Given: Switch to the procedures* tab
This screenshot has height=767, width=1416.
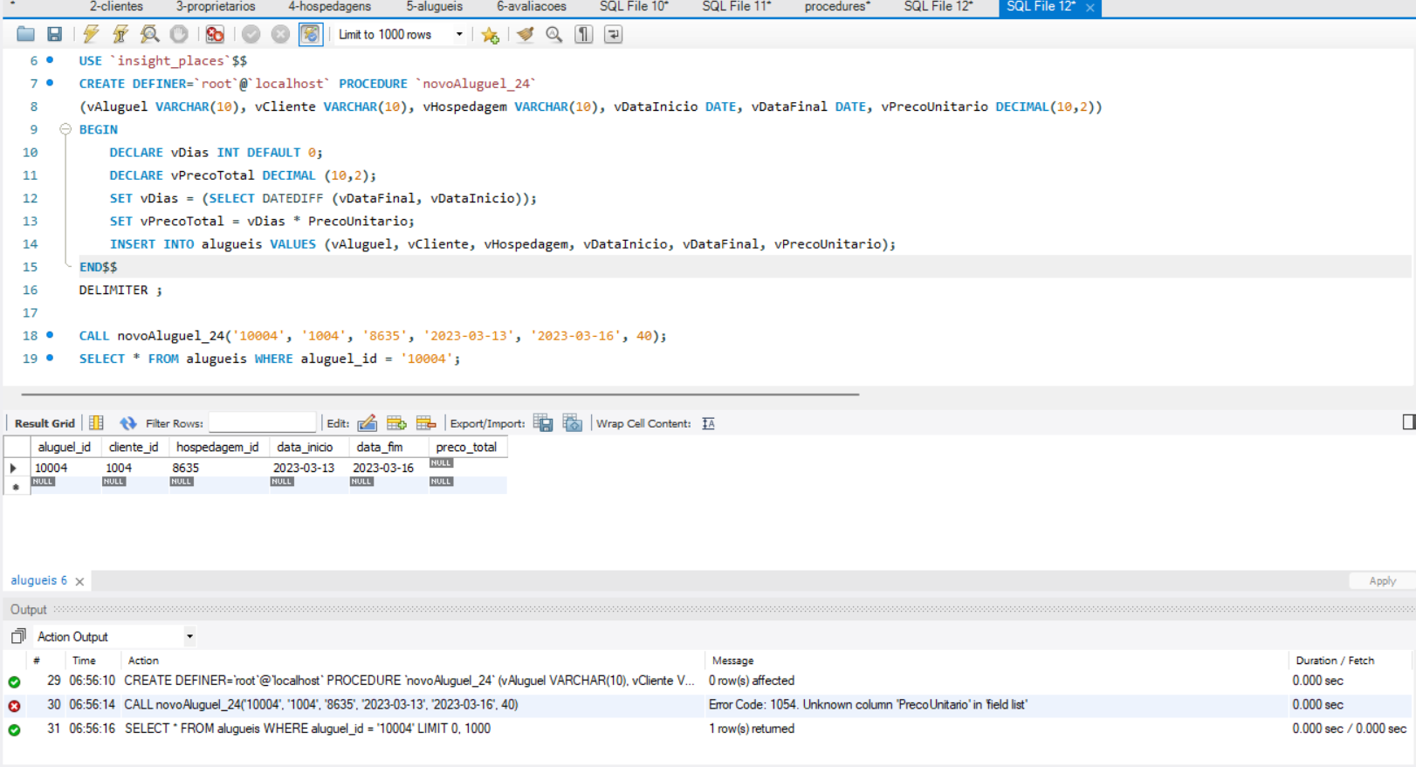Looking at the screenshot, I should click(x=837, y=7).
